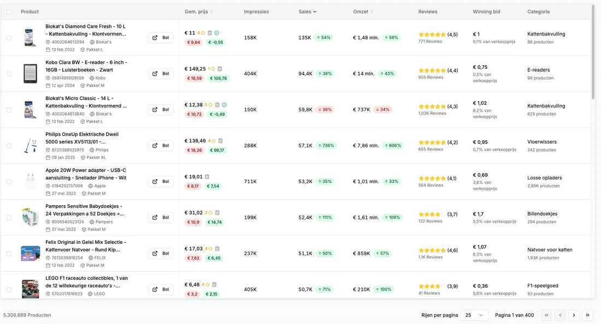This screenshot has height=324, width=601.
Task: Click the green checkmark icon beside € 12,38
Action: 224,105
